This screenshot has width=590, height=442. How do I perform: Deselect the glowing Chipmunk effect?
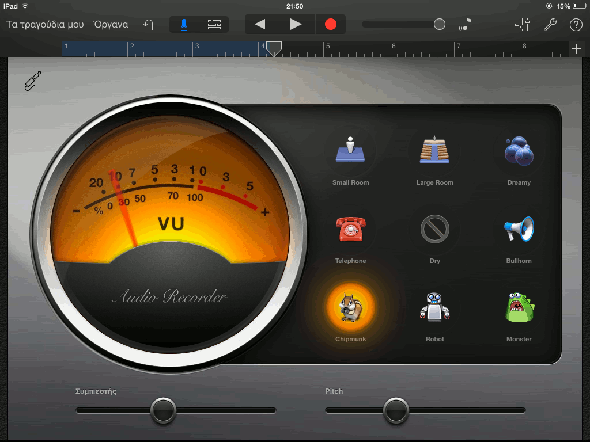[350, 307]
